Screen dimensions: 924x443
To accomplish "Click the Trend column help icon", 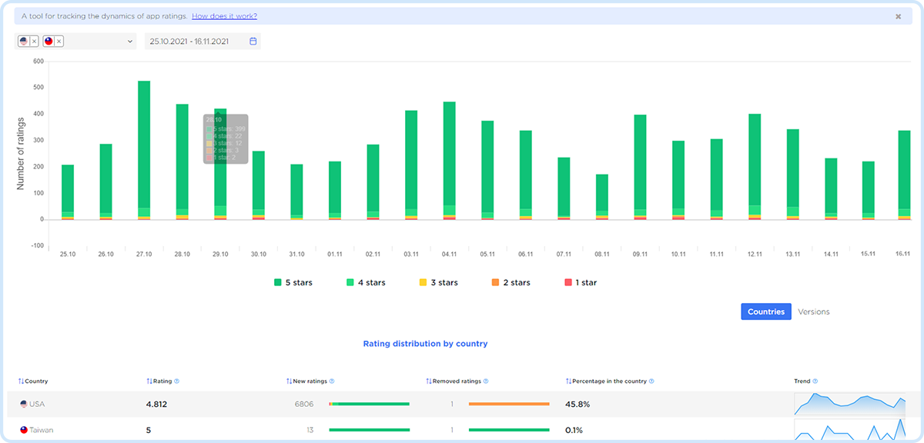I will click(x=815, y=381).
